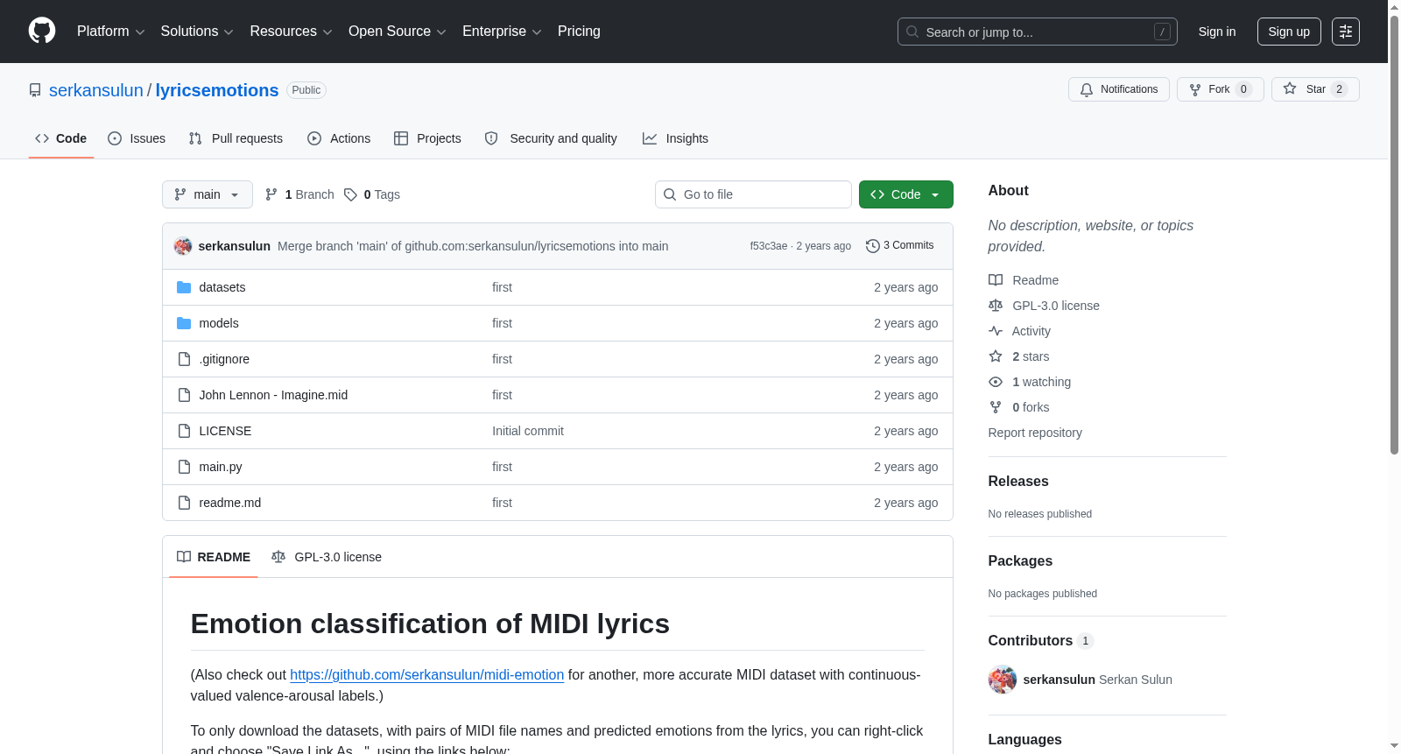1401x754 pixels.
Task: Switch to the Insights tab
Action: (675, 138)
